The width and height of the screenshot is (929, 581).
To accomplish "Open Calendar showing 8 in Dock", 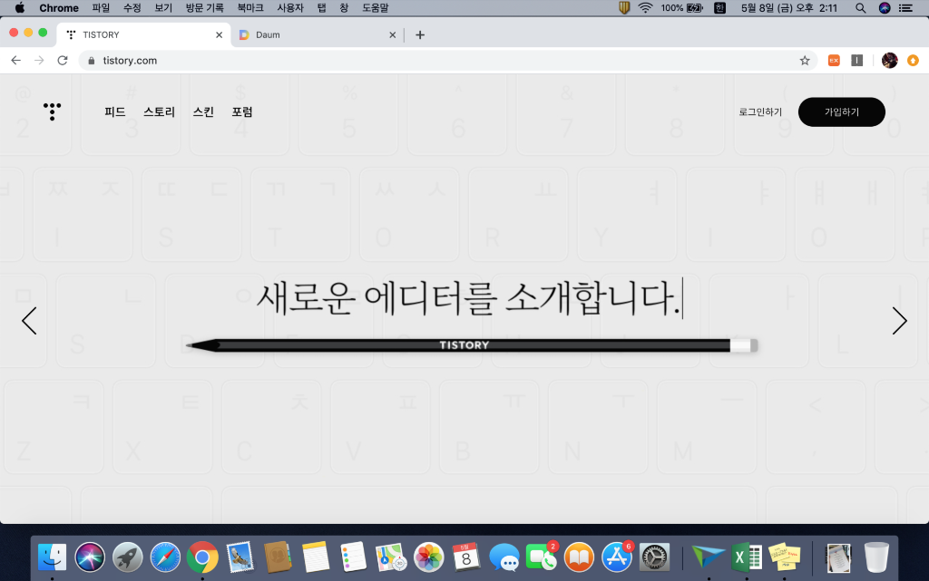I will [466, 557].
